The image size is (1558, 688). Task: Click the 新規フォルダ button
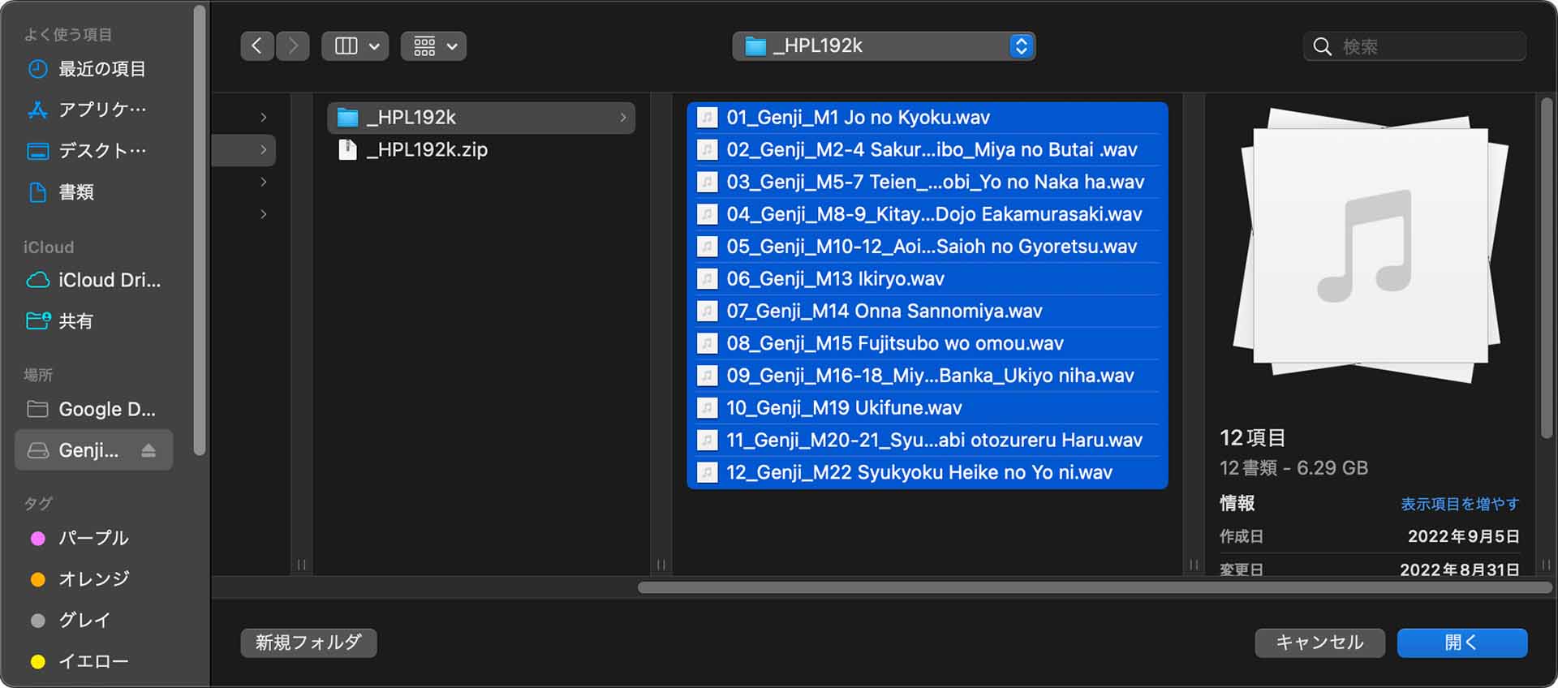[308, 643]
